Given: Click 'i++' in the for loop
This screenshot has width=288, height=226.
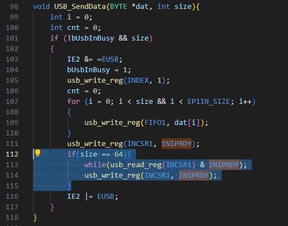Looking at the screenshot, I should 245,102.
